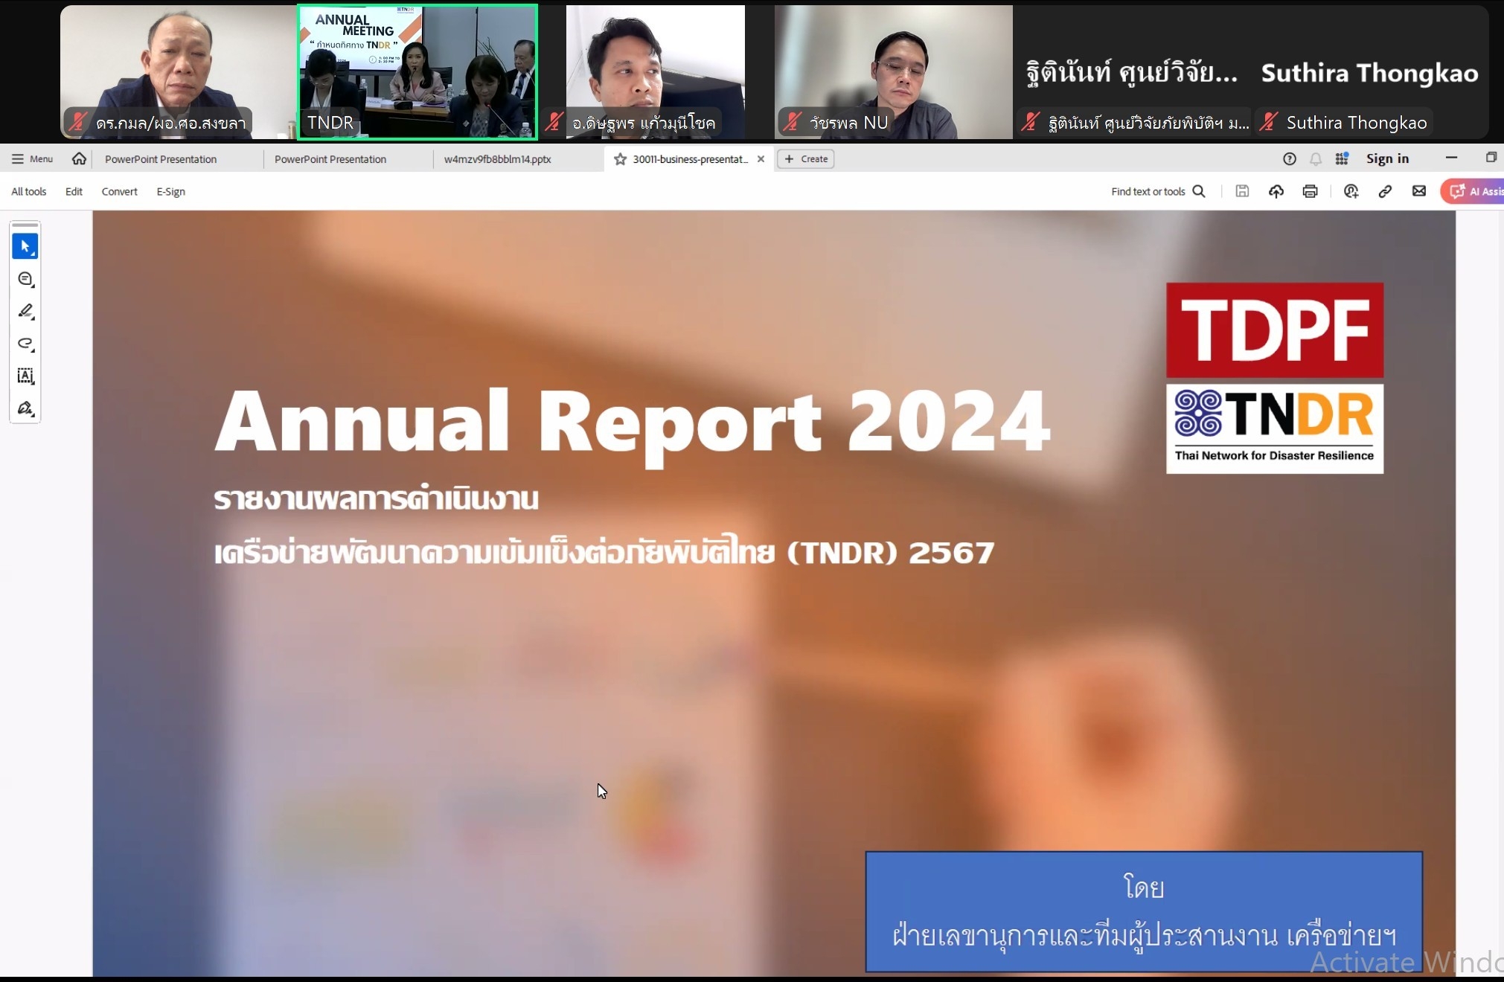This screenshot has width=1504, height=982.
Task: Open the Convert menu
Action: pyautogui.click(x=119, y=191)
